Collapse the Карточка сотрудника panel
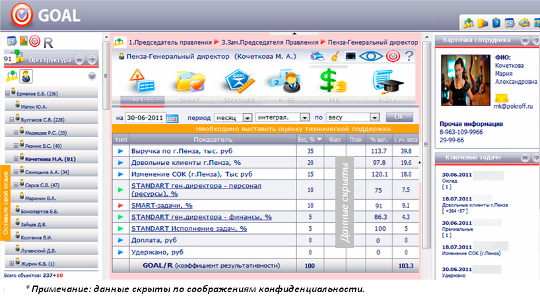This screenshot has height=302, width=540. 525,40
